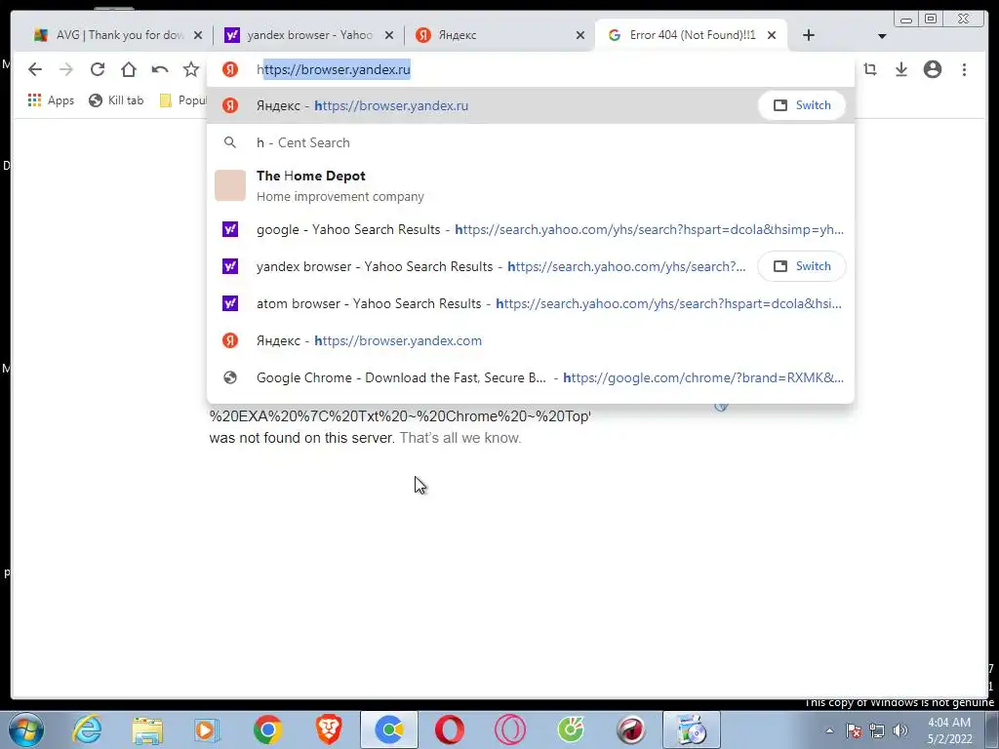Click the forward navigation arrow
The width and height of the screenshot is (999, 749).
coord(66,69)
